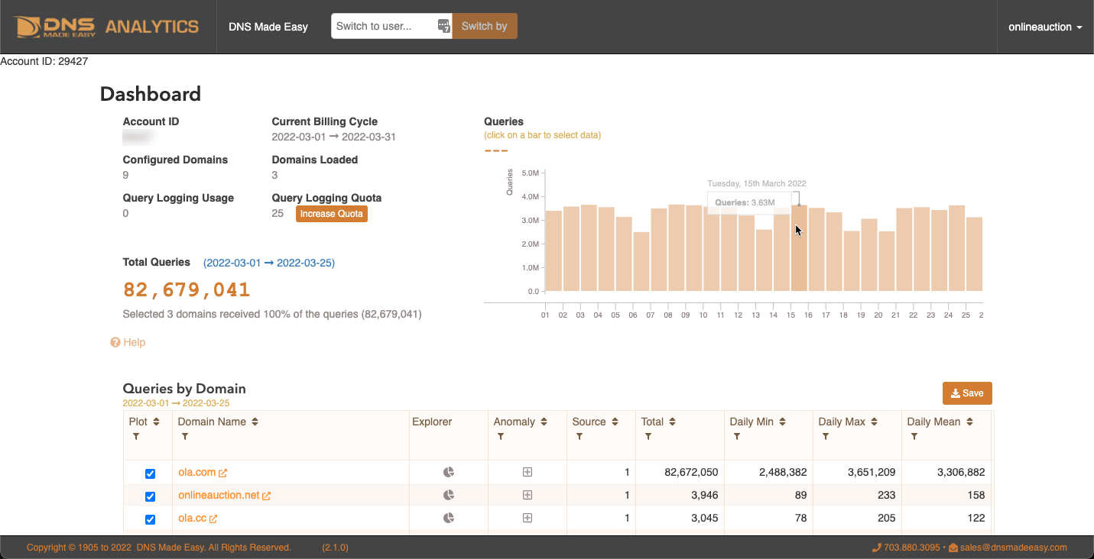Screen dimensions: 1094x559
Task: Click the envelope icon in the footer
Action: 953,548
